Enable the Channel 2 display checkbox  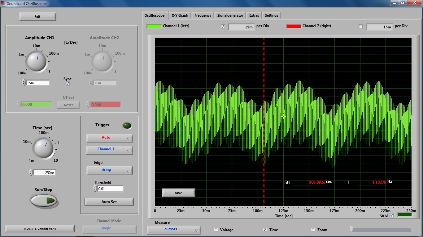tap(360, 27)
